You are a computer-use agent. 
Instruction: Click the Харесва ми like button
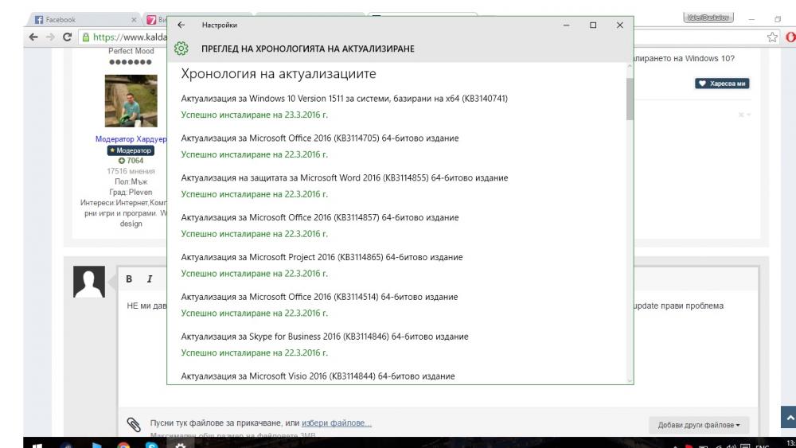click(722, 84)
